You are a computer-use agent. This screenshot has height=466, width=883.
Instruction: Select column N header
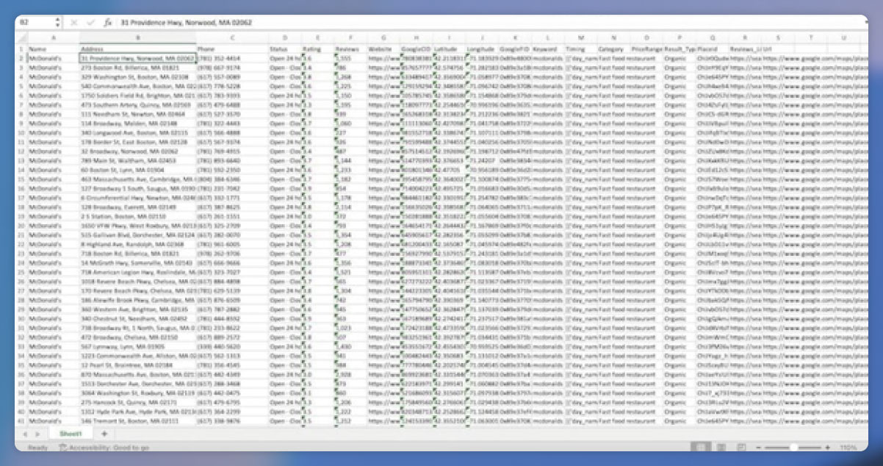(x=614, y=37)
